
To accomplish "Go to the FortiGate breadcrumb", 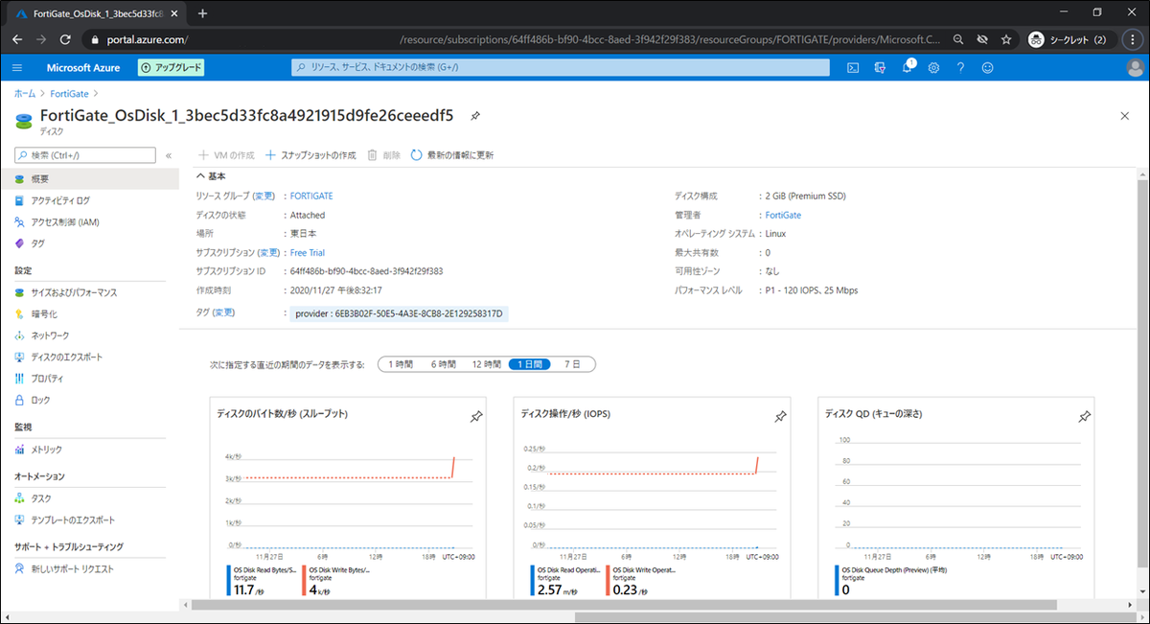I will click(70, 93).
